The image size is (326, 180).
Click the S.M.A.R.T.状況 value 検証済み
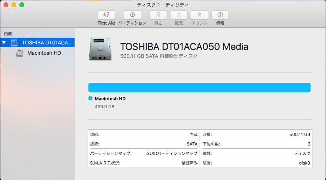[x=190, y=163]
